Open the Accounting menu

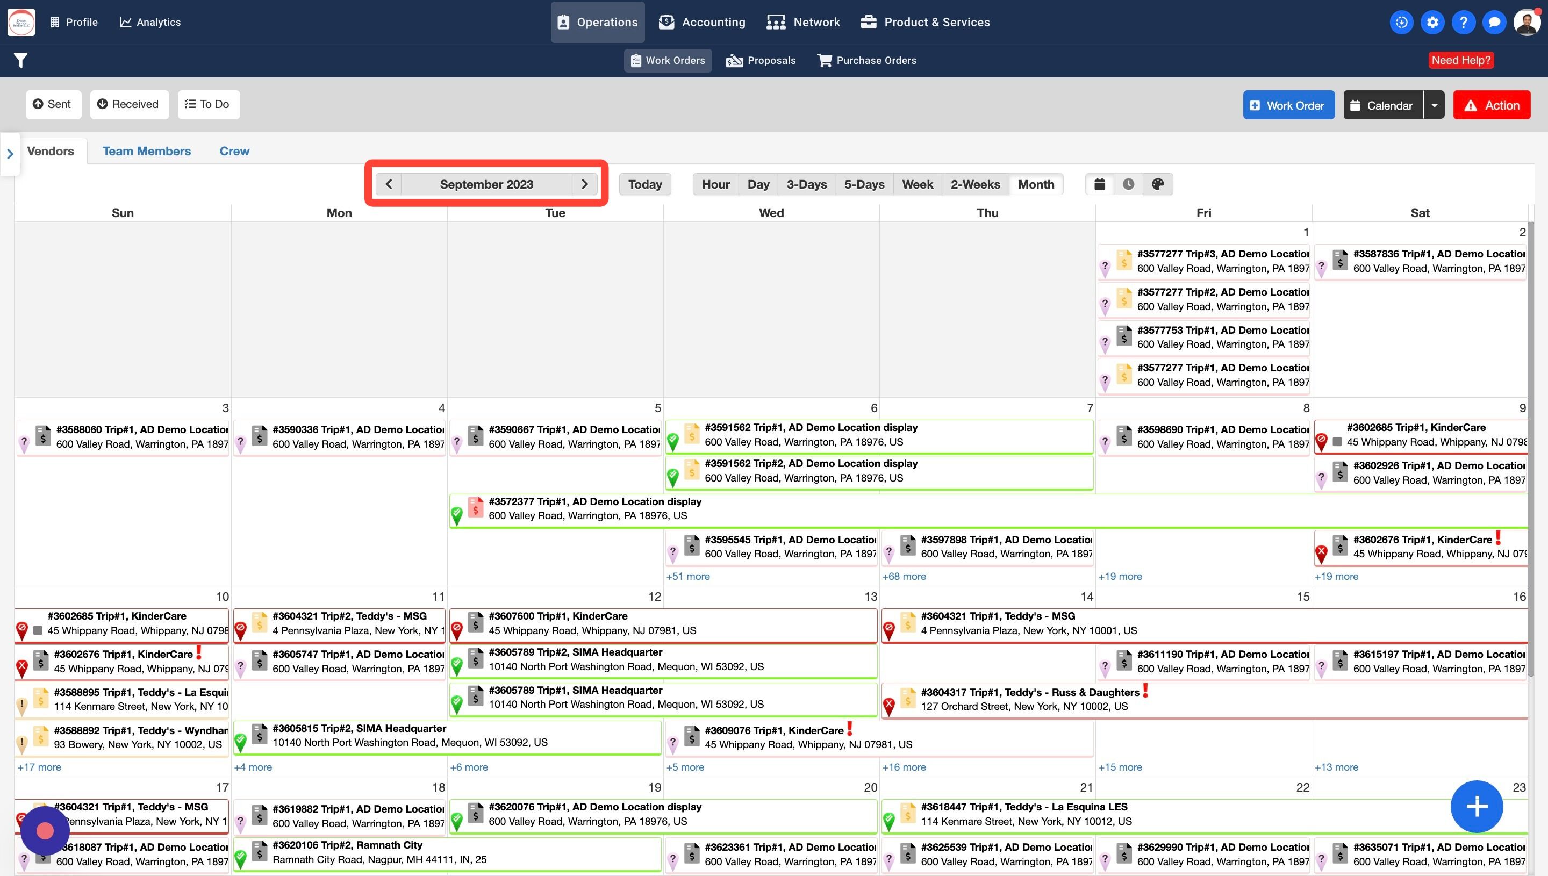coord(701,22)
